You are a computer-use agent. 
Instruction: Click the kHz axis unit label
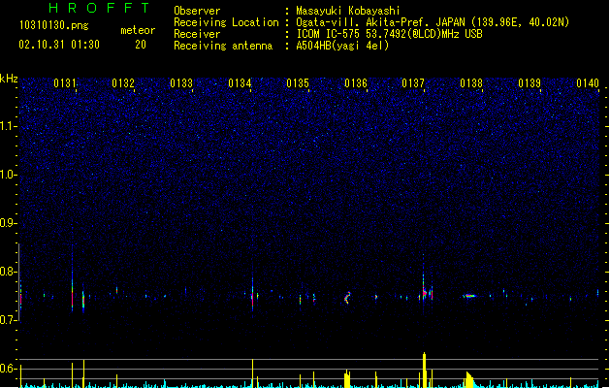pyautogui.click(x=9, y=79)
